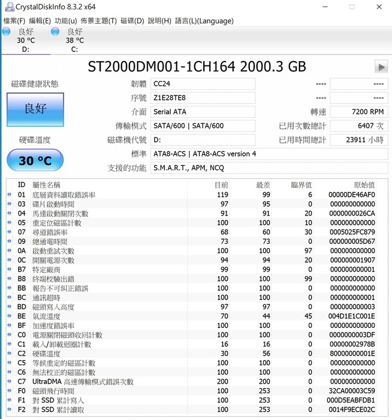Click status dot for attribute C2
Image resolution: width=392 pixels, height=419 pixels.
(9, 354)
